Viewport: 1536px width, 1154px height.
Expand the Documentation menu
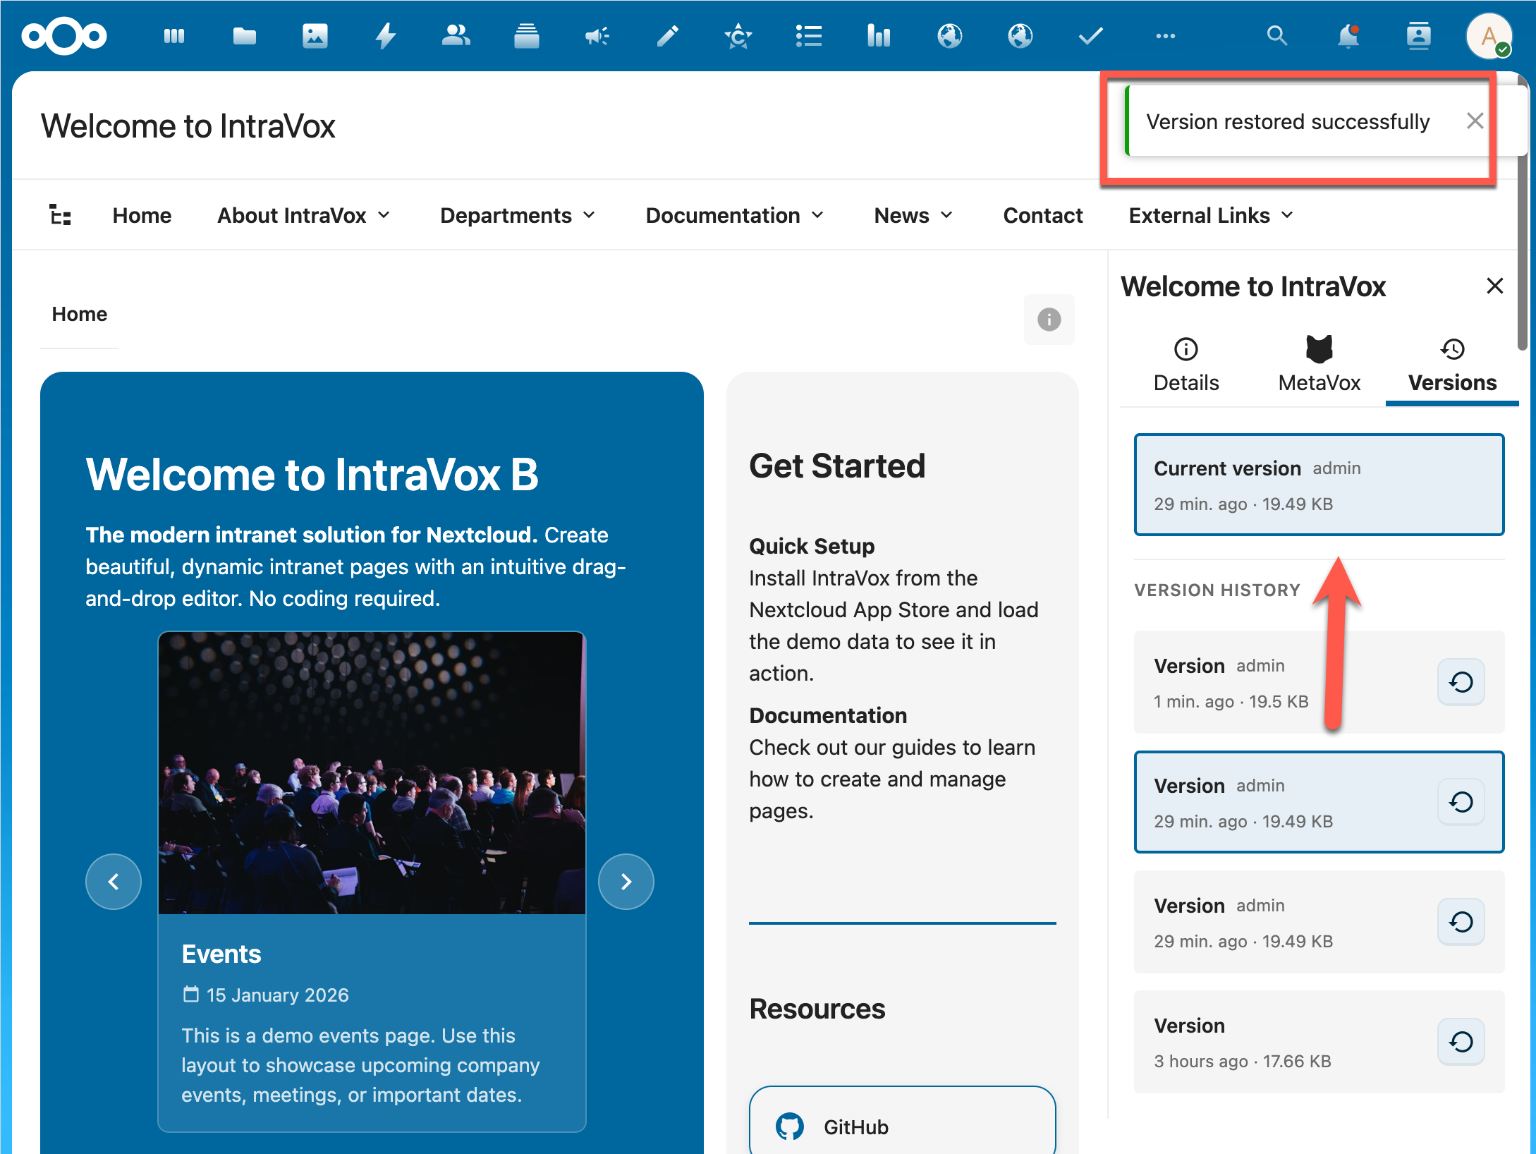[735, 215]
